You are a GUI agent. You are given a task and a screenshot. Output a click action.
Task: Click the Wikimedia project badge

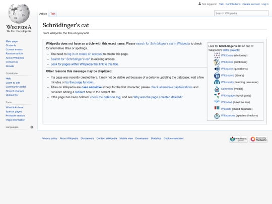click(238, 139)
